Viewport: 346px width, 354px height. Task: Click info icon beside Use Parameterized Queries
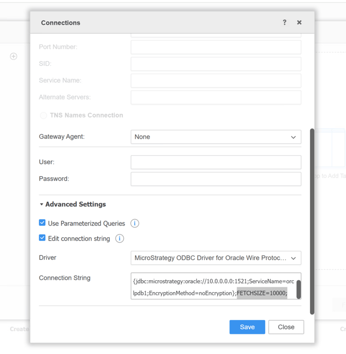pos(135,223)
